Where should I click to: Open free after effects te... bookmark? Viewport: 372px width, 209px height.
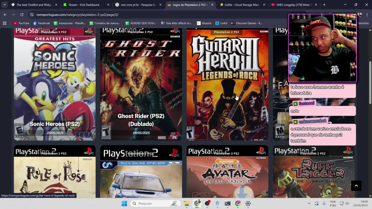tap(176, 23)
